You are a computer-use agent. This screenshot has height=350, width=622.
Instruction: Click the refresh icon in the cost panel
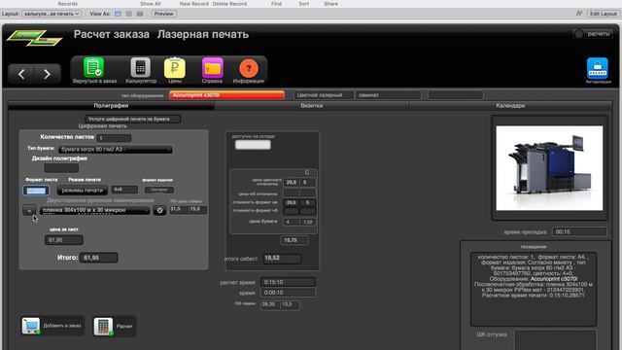coord(307,172)
